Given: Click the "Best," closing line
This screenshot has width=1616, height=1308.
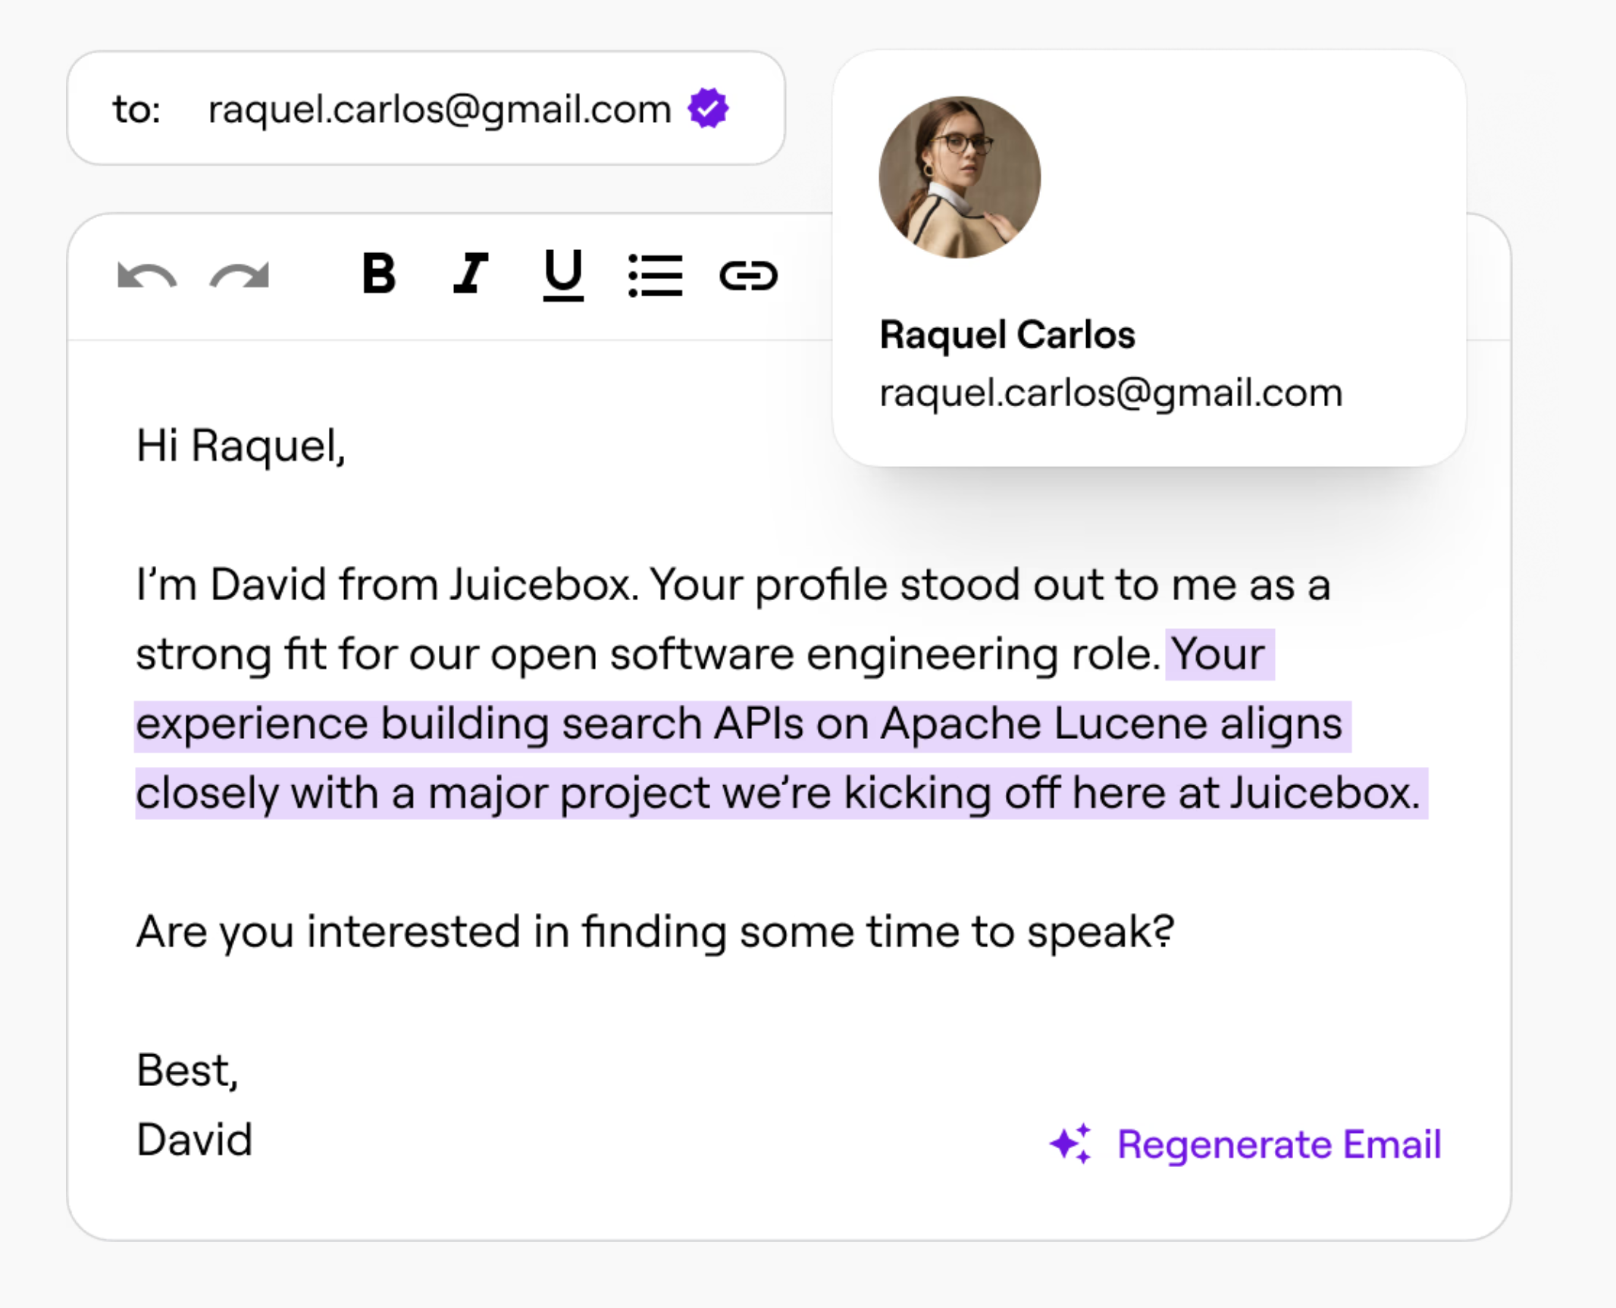Looking at the screenshot, I should (x=187, y=1071).
